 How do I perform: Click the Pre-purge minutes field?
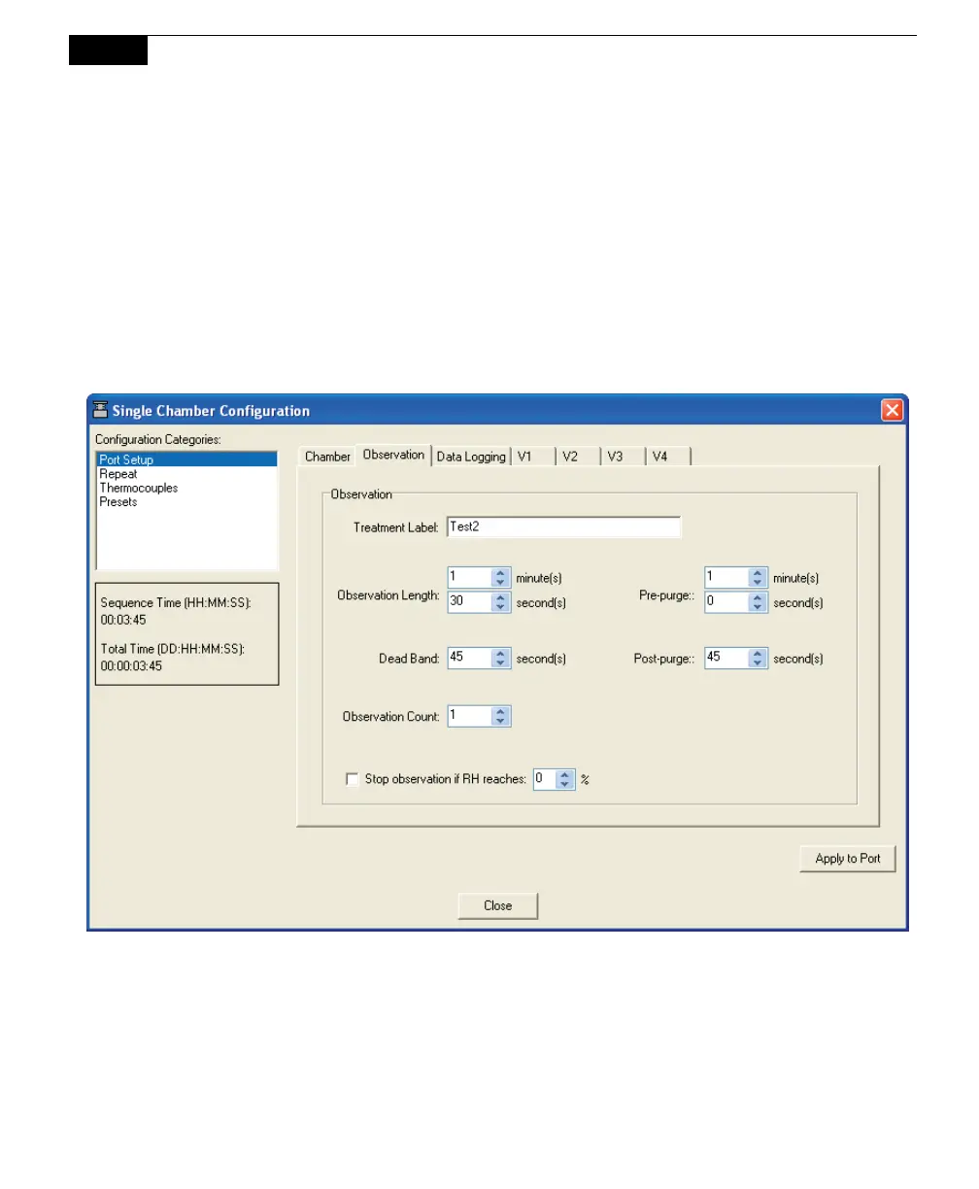(x=726, y=578)
